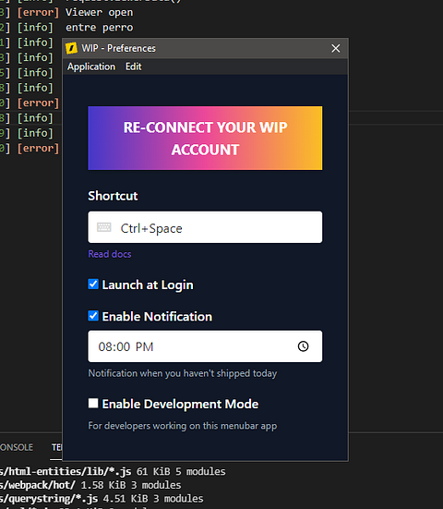
Task: Click the Launch at Login label
Action: click(148, 285)
